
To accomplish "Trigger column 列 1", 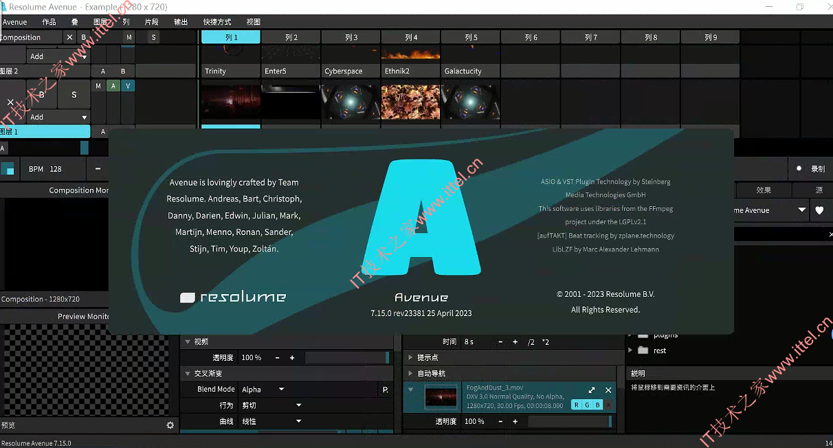I will coord(231,37).
